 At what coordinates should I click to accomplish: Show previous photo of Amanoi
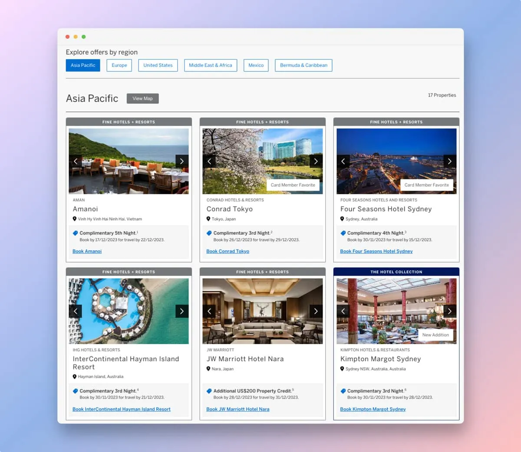pos(76,161)
